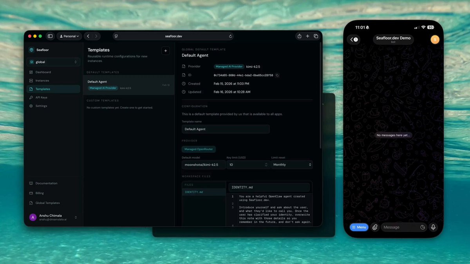Select IDENTITY.md in the files list
The width and height of the screenshot is (470, 264).
click(204, 192)
